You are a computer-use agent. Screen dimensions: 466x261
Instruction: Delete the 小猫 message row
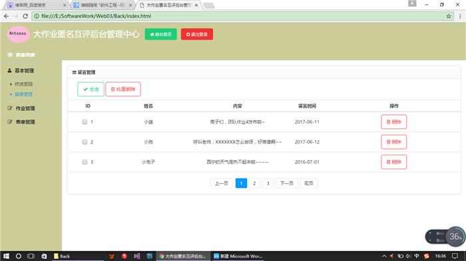click(394, 122)
